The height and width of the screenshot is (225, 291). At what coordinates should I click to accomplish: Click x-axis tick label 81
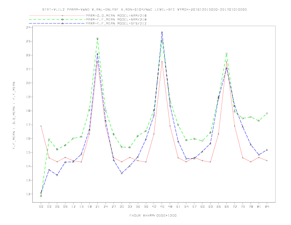(x=259, y=207)
